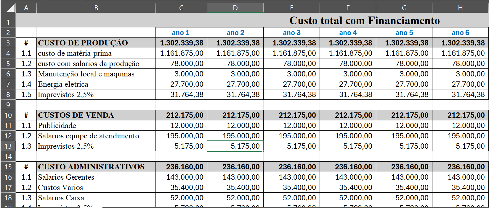Viewport: 489px width, 208px height.
Task: Select the column H header
Action: (x=460, y=8)
